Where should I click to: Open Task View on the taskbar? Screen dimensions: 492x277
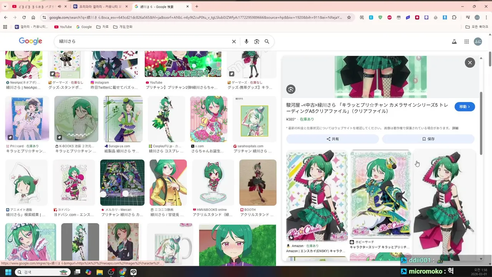coord(77,272)
